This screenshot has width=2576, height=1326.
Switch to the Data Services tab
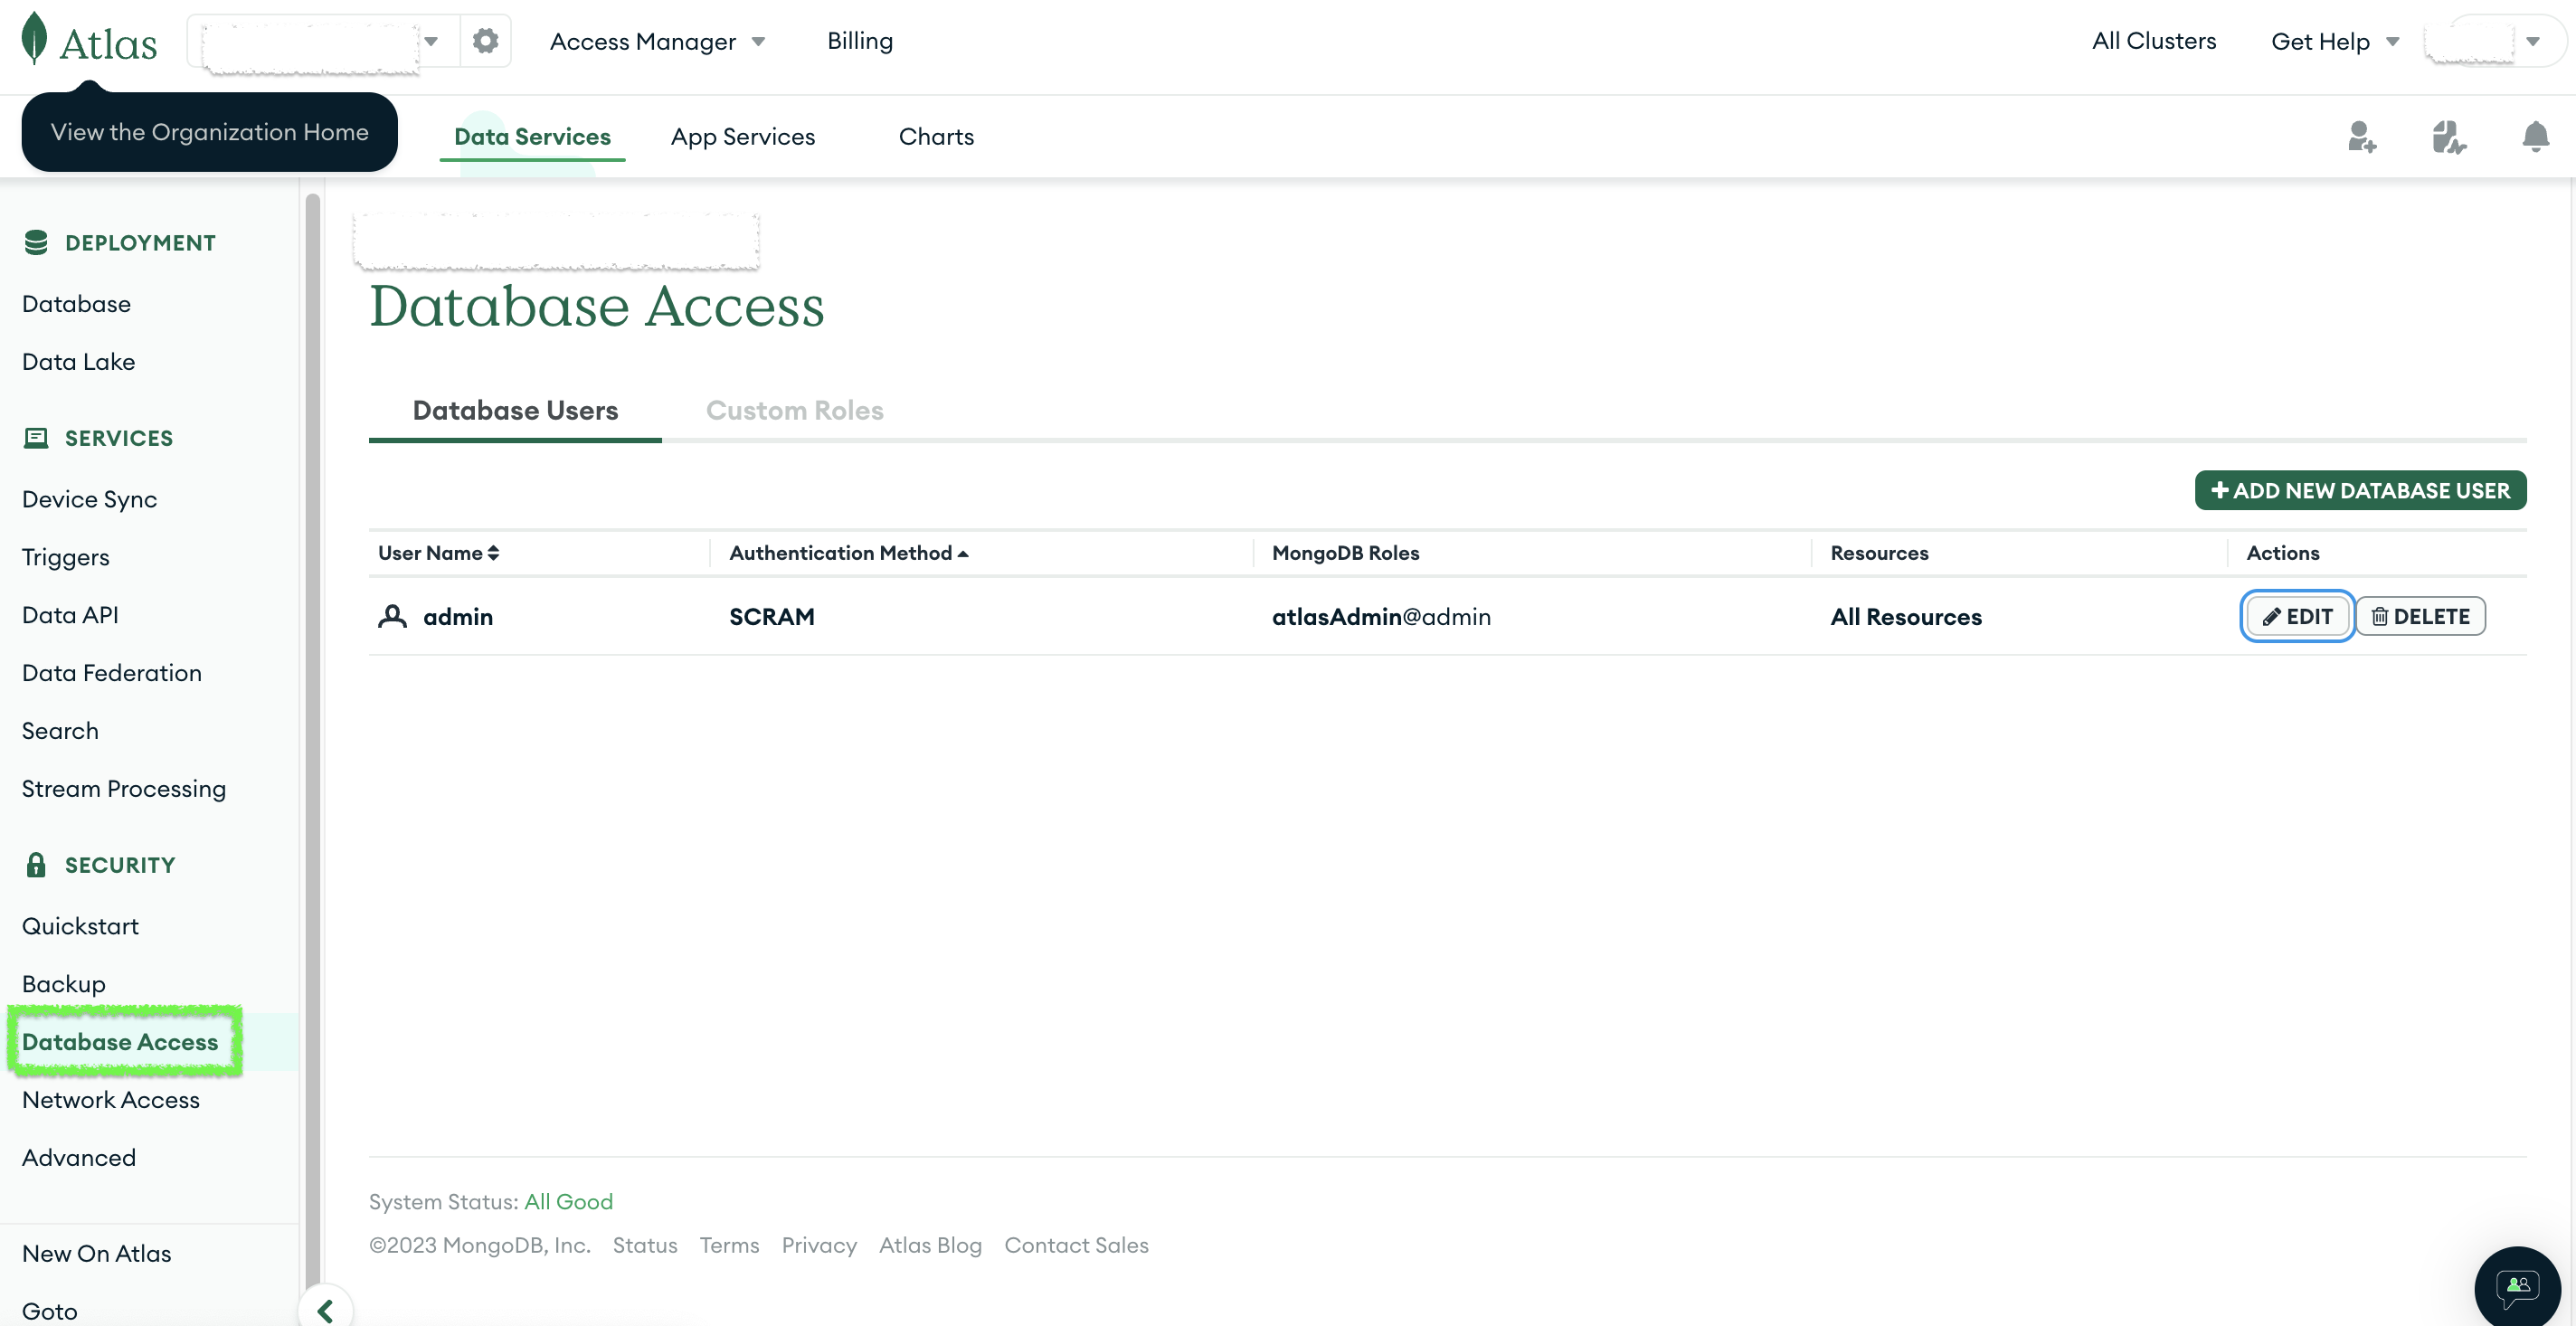point(532,137)
